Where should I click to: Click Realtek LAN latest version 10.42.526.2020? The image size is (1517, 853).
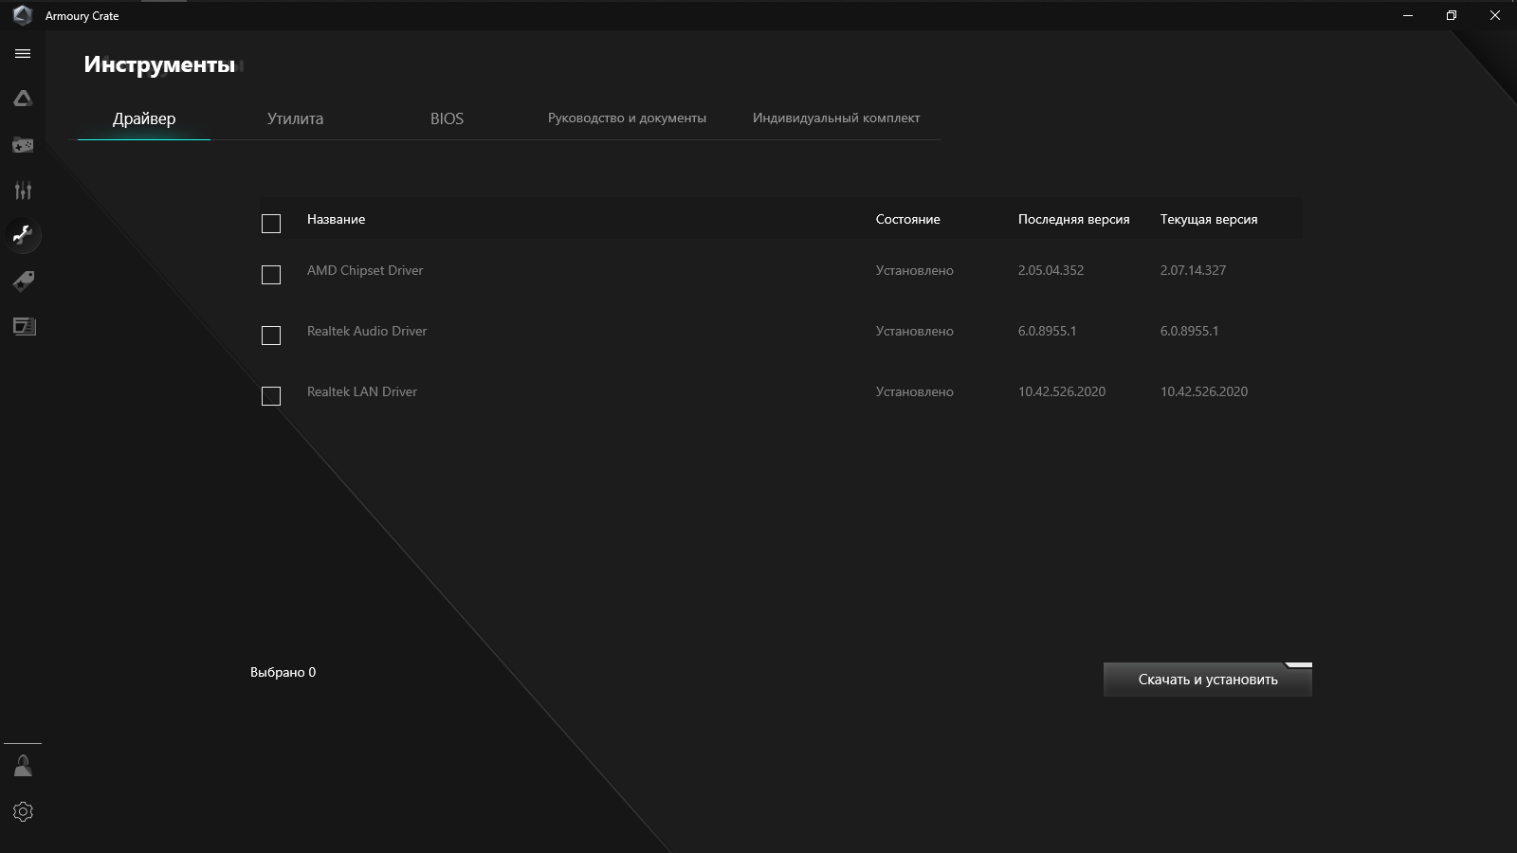(1062, 391)
